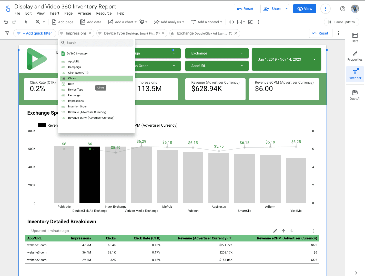
Task: Open the user account avatar
Action: tap(355, 9)
